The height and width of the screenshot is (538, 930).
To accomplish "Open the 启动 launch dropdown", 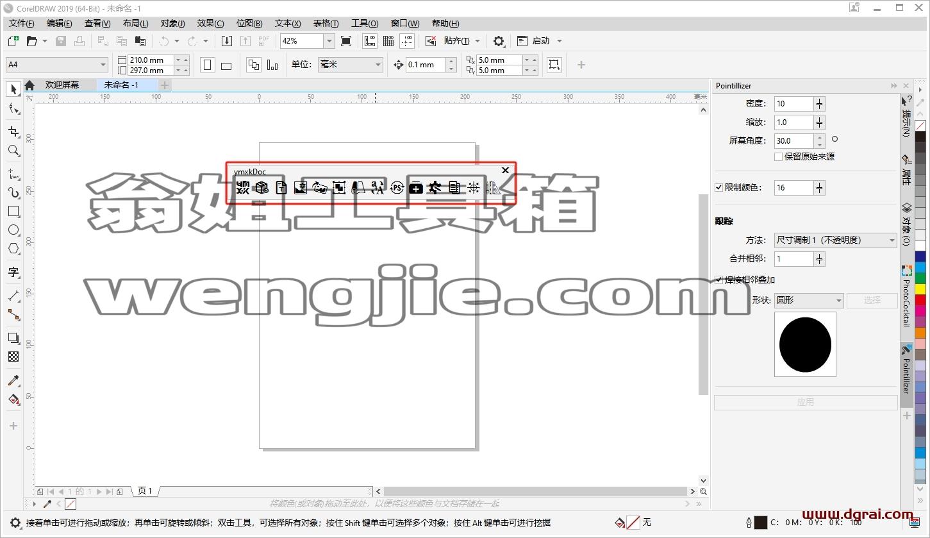I will pyautogui.click(x=559, y=41).
